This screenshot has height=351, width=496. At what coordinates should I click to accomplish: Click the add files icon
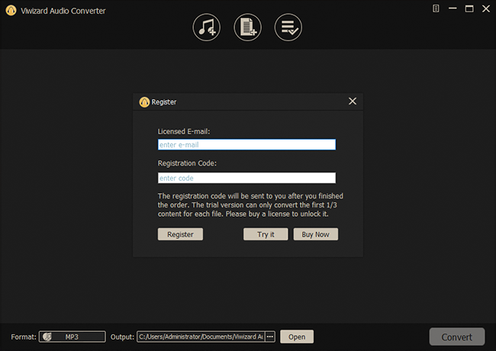248,27
